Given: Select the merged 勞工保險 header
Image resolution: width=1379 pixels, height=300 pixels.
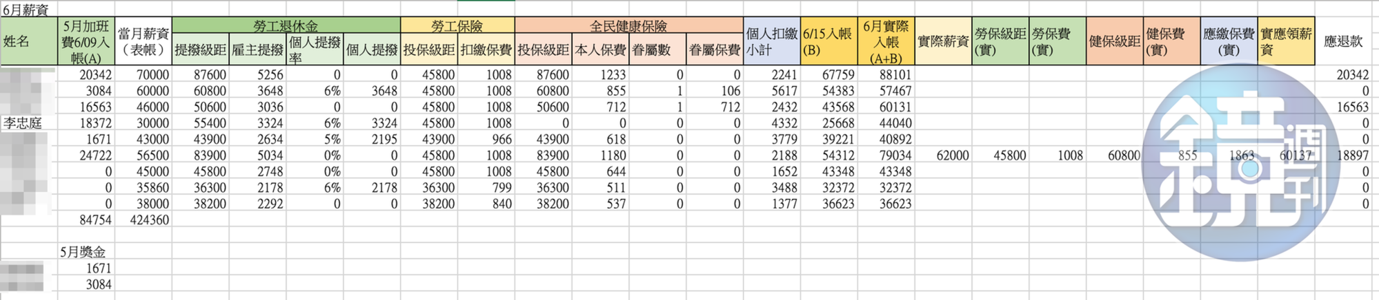Looking at the screenshot, I should 457,25.
